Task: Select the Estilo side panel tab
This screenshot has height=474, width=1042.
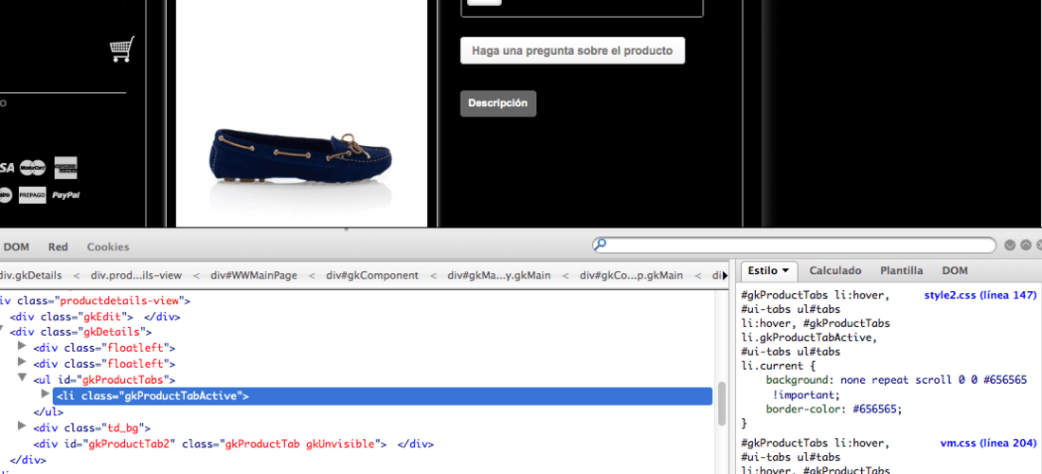Action: [x=767, y=270]
